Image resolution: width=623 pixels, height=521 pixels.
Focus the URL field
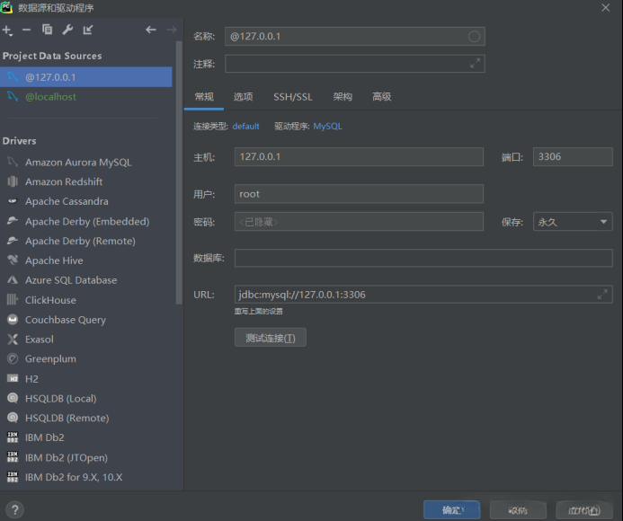coord(423,295)
